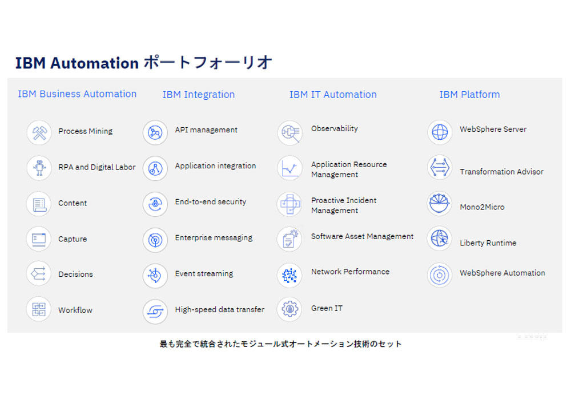
Task: Click the IBM Business Automation heading
Action: 77,94
